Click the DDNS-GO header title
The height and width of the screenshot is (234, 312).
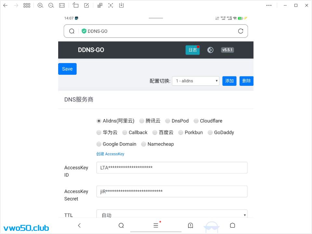pos(91,50)
